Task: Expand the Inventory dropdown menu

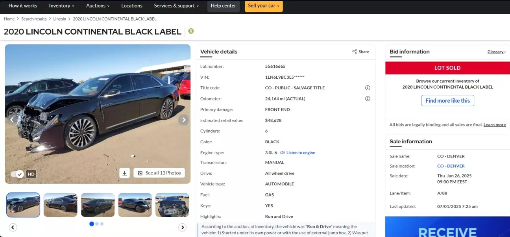Action: (x=62, y=6)
